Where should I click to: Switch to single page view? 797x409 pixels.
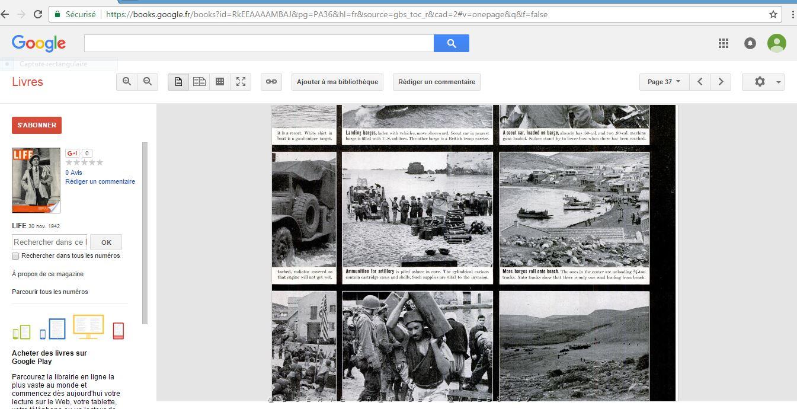tap(178, 82)
